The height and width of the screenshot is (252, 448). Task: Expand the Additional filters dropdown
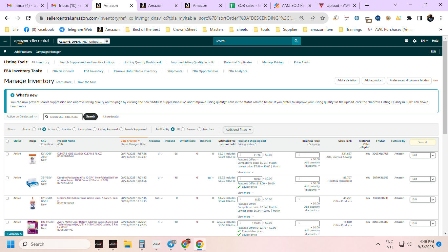click(x=238, y=130)
